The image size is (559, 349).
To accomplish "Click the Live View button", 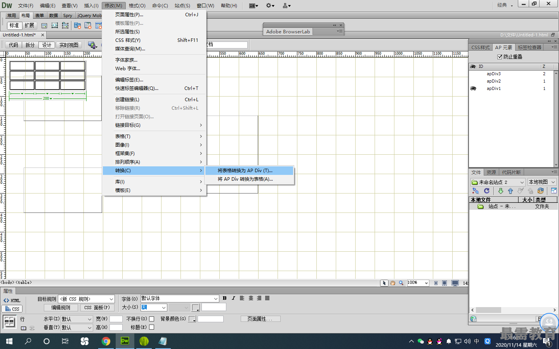I will click(x=69, y=45).
